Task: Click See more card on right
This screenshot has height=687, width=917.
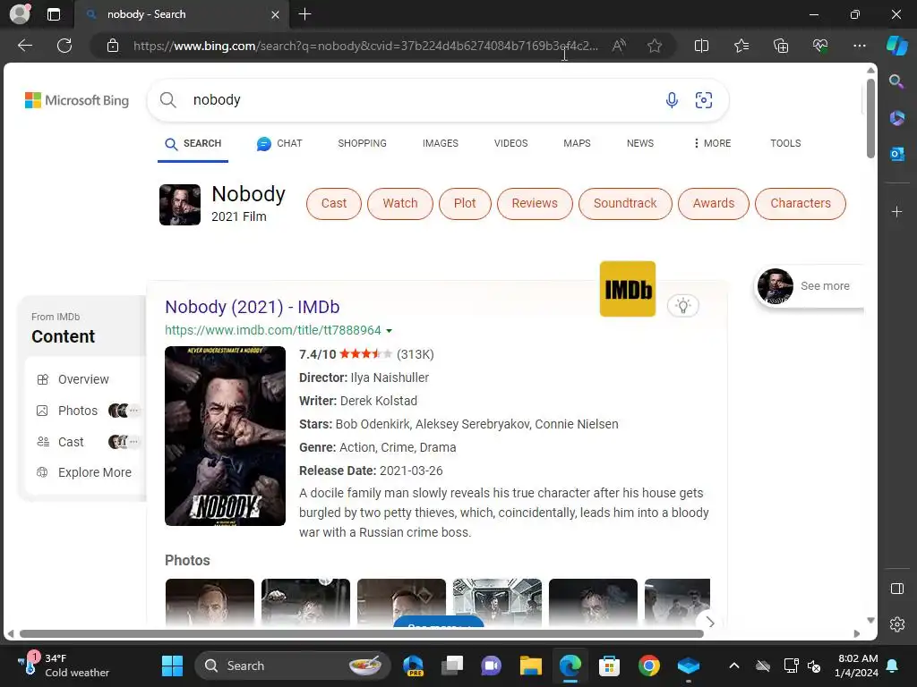Action: [809, 286]
